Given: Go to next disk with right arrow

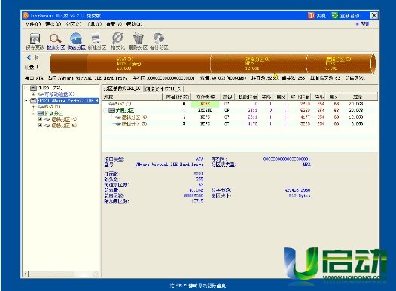Looking at the screenshot, I should tap(36, 58).
